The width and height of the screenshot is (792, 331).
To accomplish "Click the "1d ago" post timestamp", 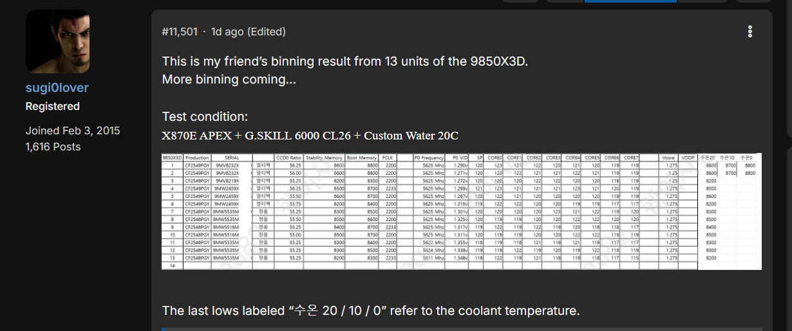I will (x=226, y=31).
